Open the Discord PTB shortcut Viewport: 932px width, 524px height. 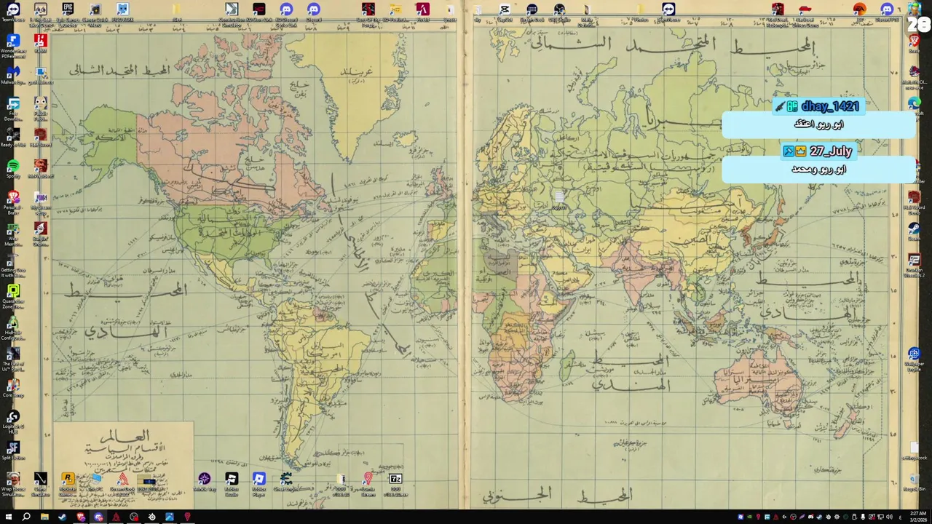click(x=887, y=10)
